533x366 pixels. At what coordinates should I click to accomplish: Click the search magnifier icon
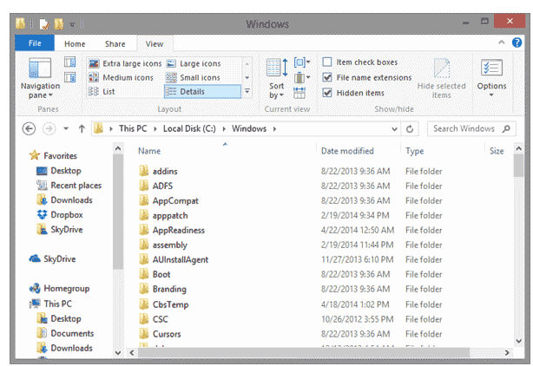coord(506,128)
